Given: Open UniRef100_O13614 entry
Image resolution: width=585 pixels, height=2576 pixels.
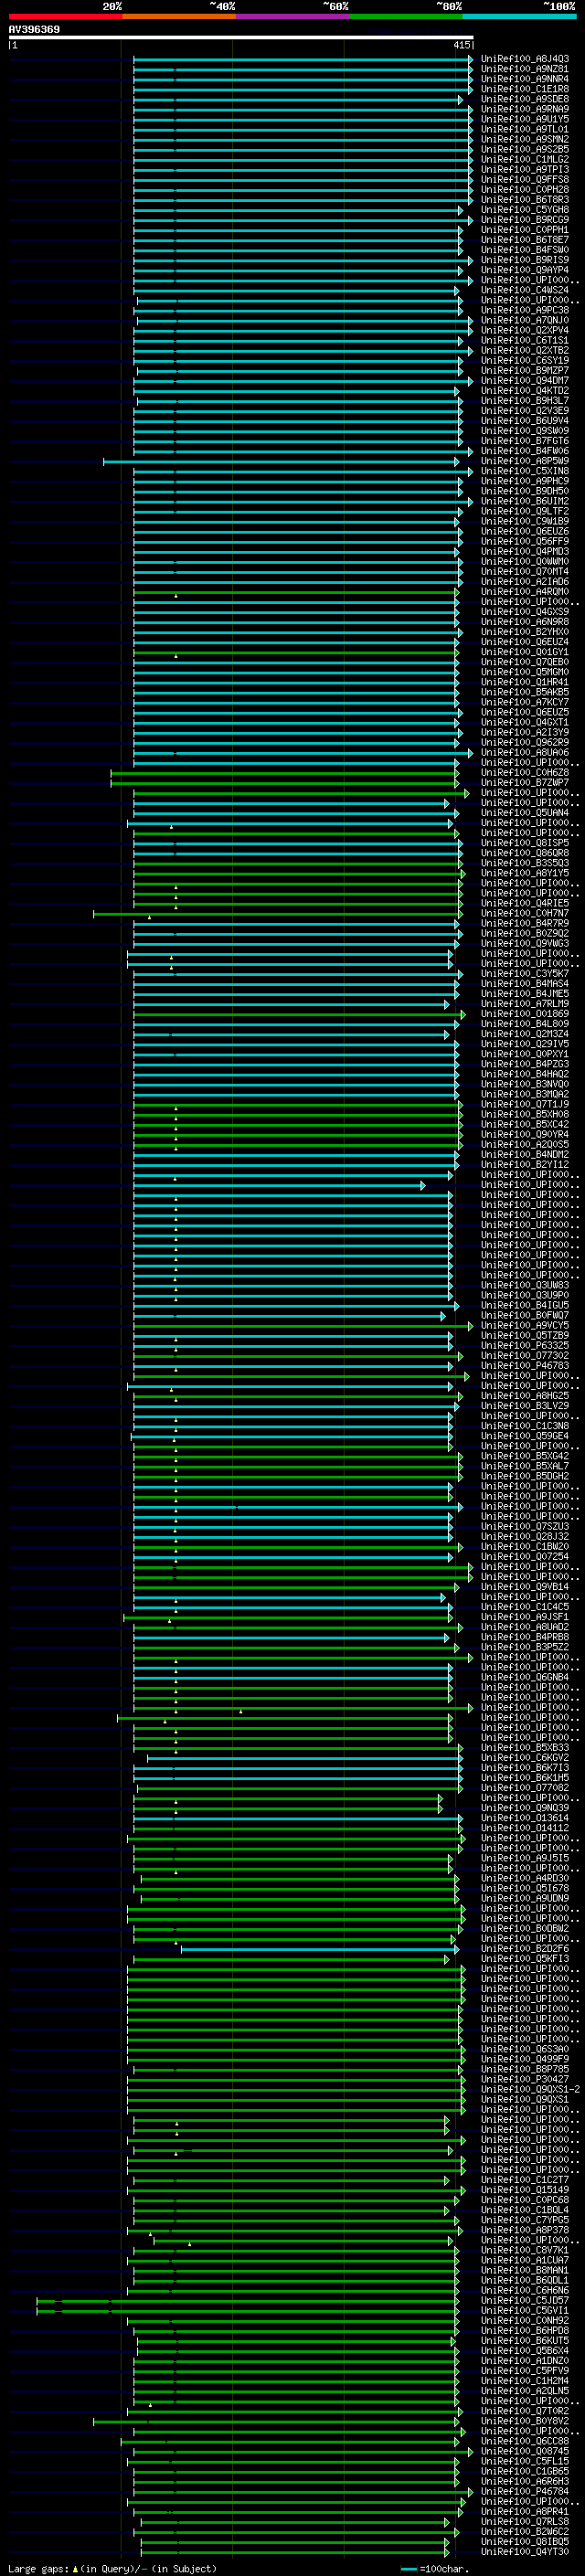Looking at the screenshot, I should point(525,1818).
